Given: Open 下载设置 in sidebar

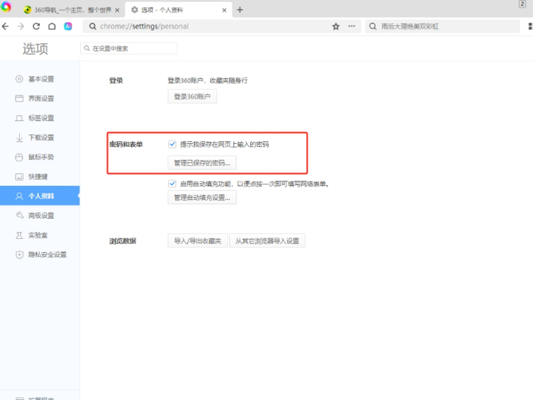Looking at the screenshot, I should (x=40, y=137).
